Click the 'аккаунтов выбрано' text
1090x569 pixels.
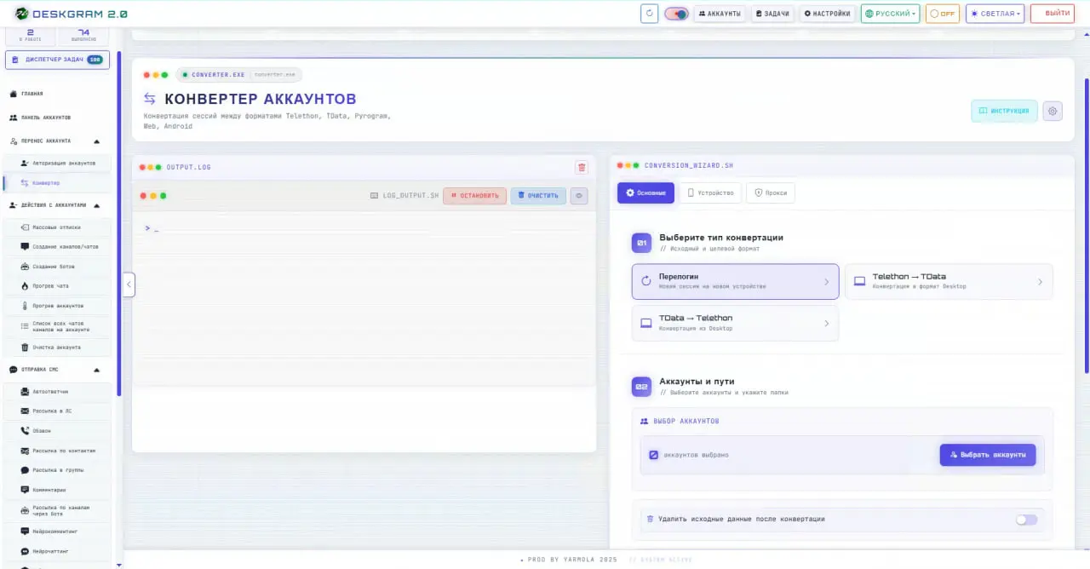click(696, 455)
